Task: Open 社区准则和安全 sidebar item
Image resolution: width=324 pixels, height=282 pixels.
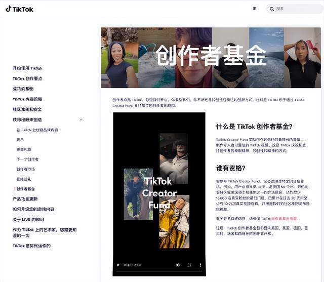Action: pyautogui.click(x=27, y=109)
